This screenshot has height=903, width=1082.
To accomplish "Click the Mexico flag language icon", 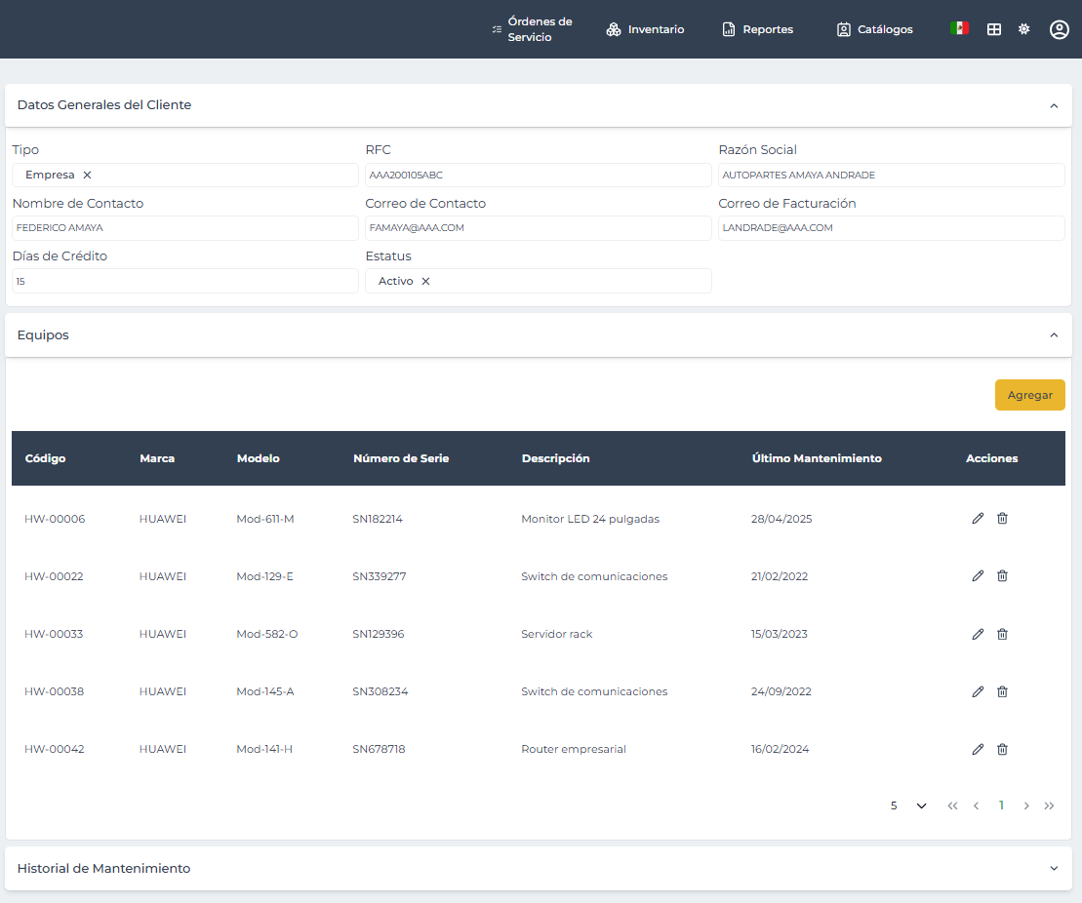I will tap(959, 29).
